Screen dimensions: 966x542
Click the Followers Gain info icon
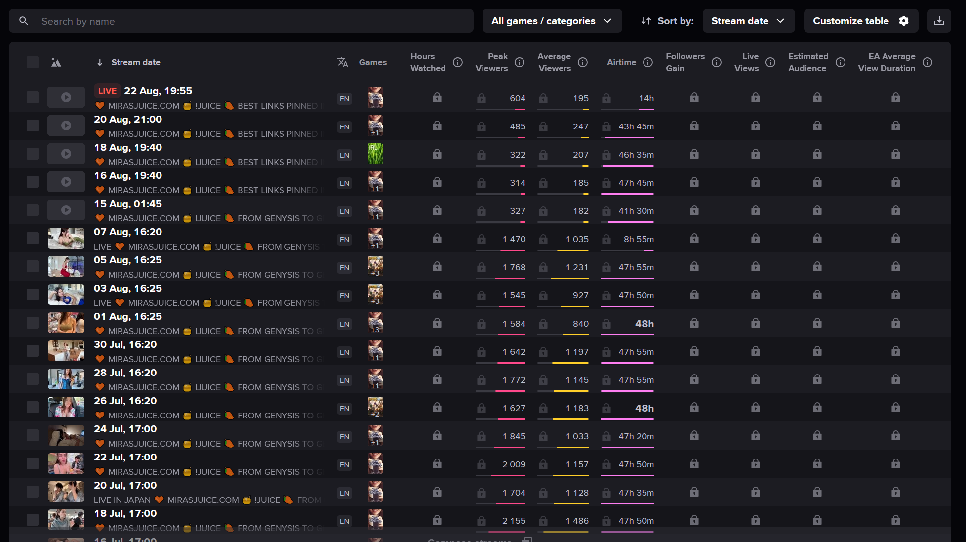pyautogui.click(x=716, y=62)
